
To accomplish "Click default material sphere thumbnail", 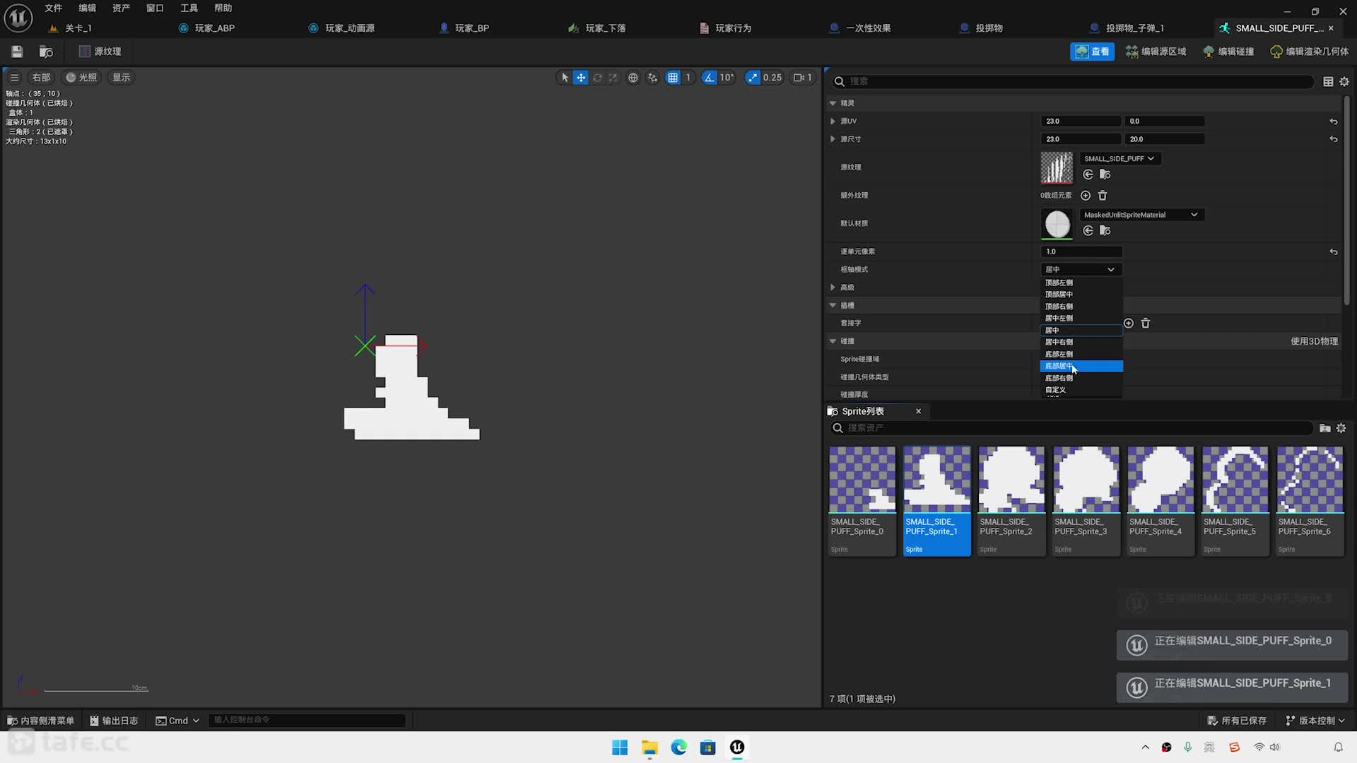I will click(1057, 224).
